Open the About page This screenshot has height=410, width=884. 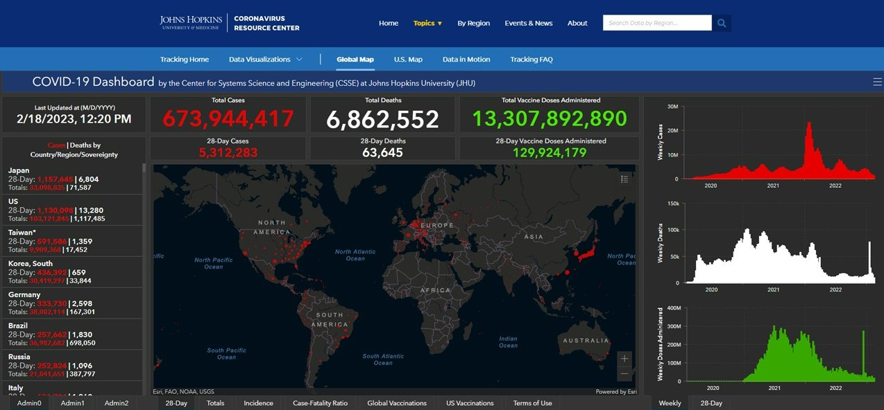click(577, 23)
